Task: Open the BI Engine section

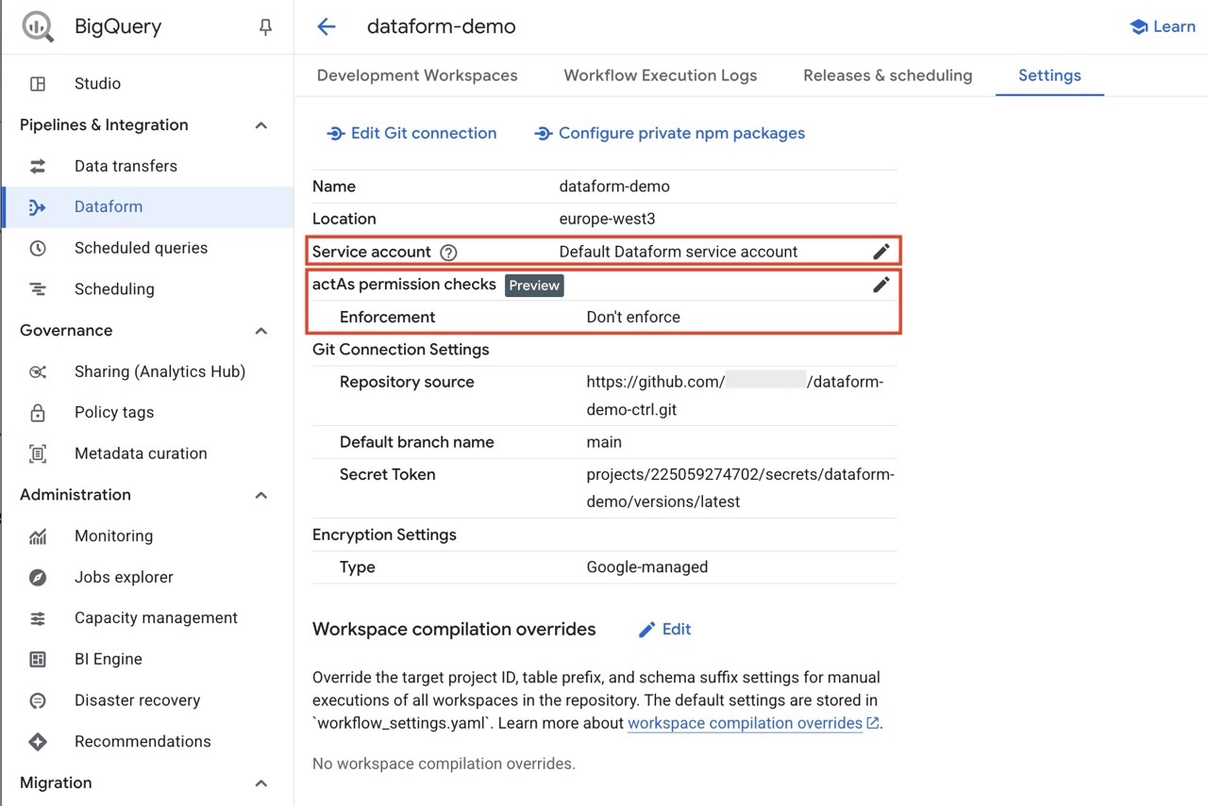Action: pyautogui.click(x=108, y=659)
